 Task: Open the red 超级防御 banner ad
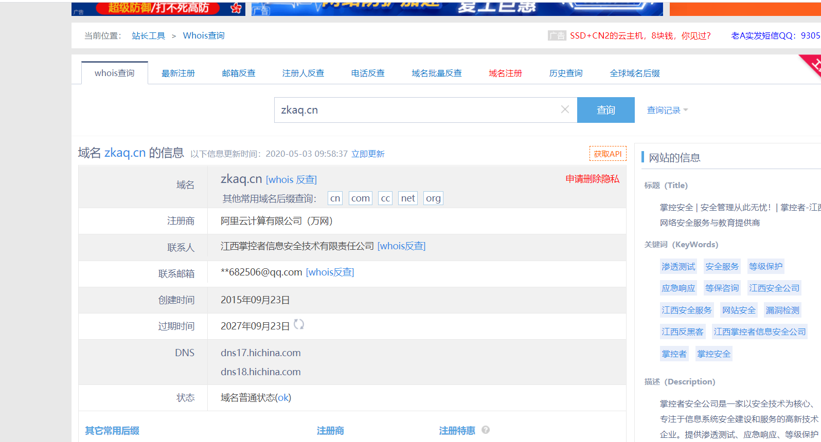[158, 8]
